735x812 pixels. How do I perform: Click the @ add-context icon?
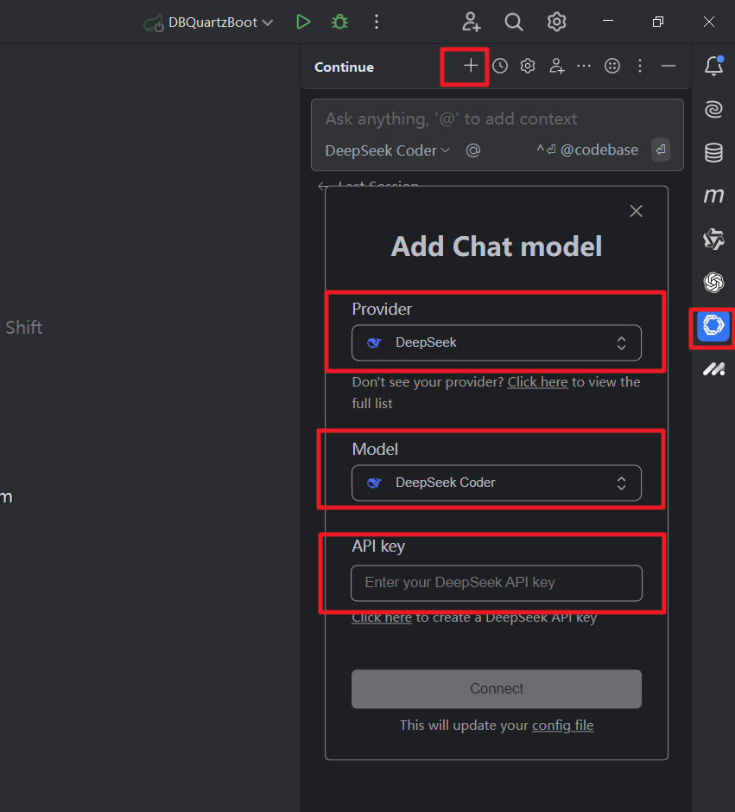pyautogui.click(x=472, y=150)
